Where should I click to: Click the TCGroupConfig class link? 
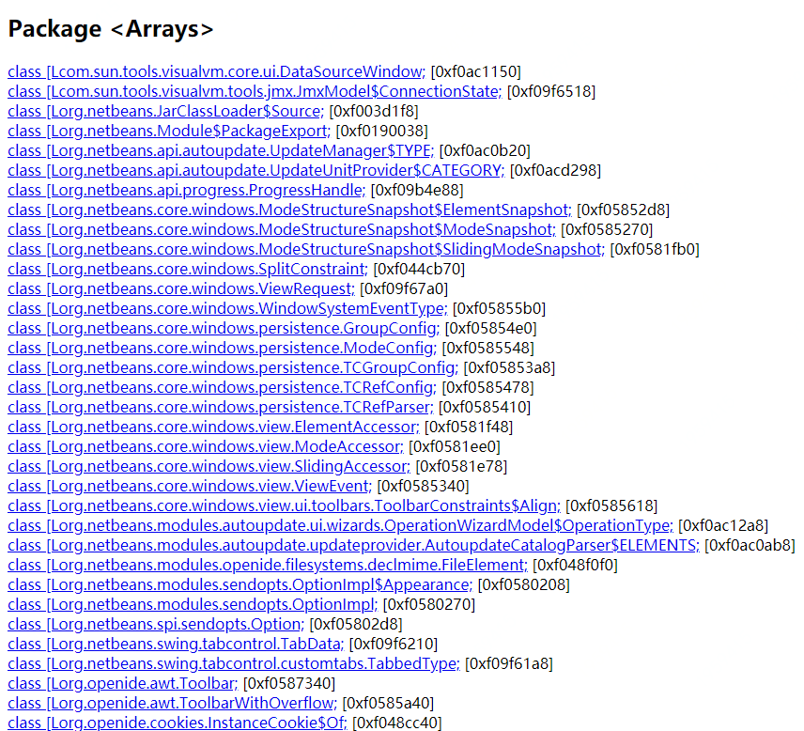click(x=233, y=368)
